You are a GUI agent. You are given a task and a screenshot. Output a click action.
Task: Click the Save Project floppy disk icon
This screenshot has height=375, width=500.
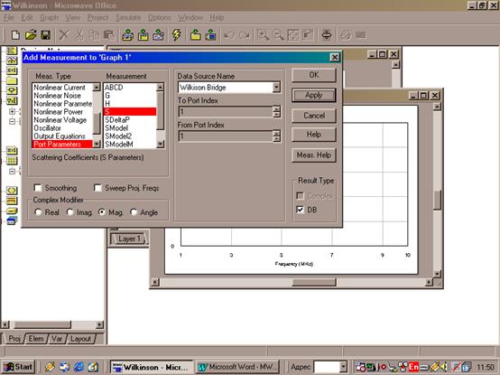tap(46, 34)
